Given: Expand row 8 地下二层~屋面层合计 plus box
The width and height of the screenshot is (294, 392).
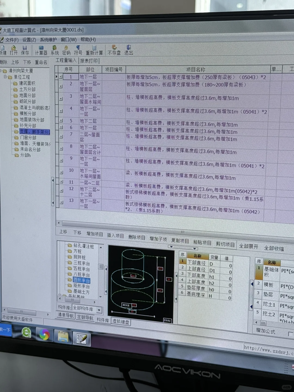Looking at the screenshot, I should click(61, 149).
